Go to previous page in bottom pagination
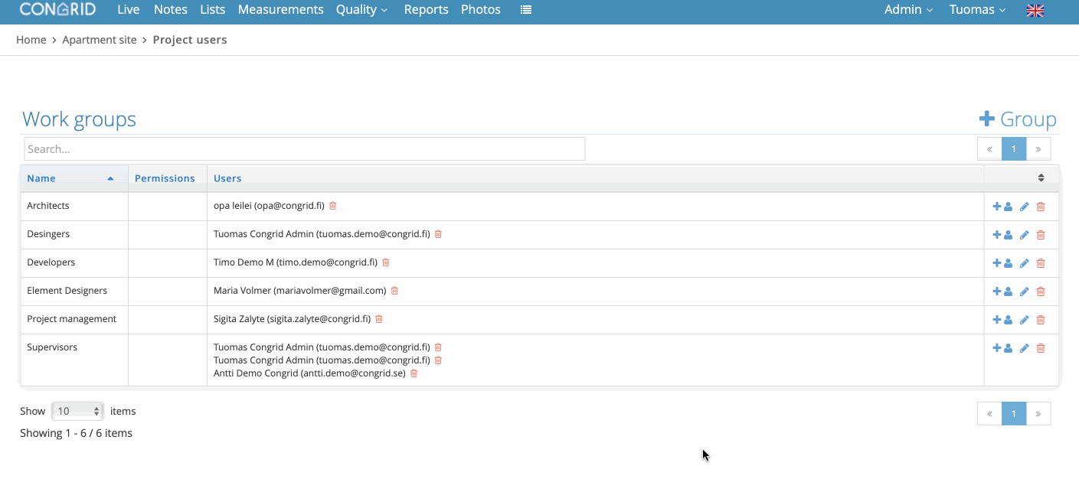1079x482 pixels. pos(989,414)
